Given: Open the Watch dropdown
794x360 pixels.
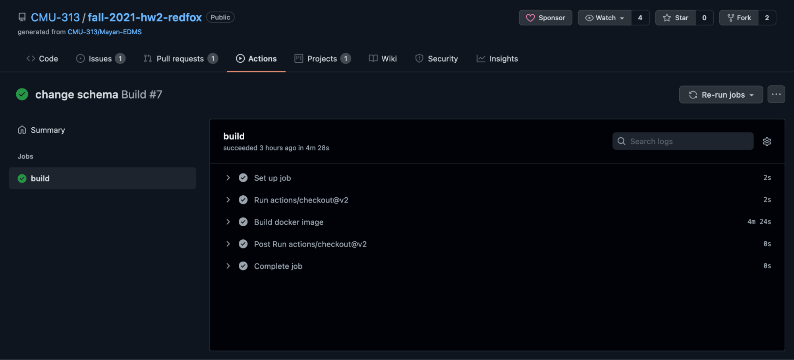Looking at the screenshot, I should [x=604, y=17].
